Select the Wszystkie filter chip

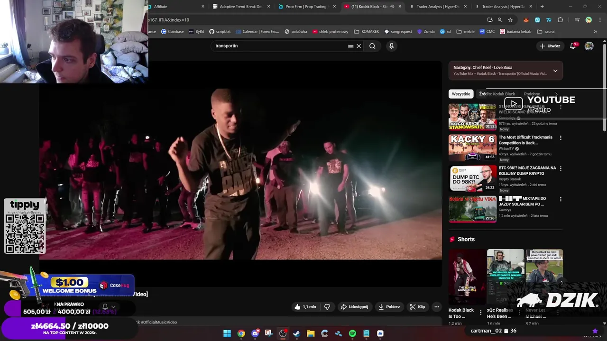coord(461,94)
